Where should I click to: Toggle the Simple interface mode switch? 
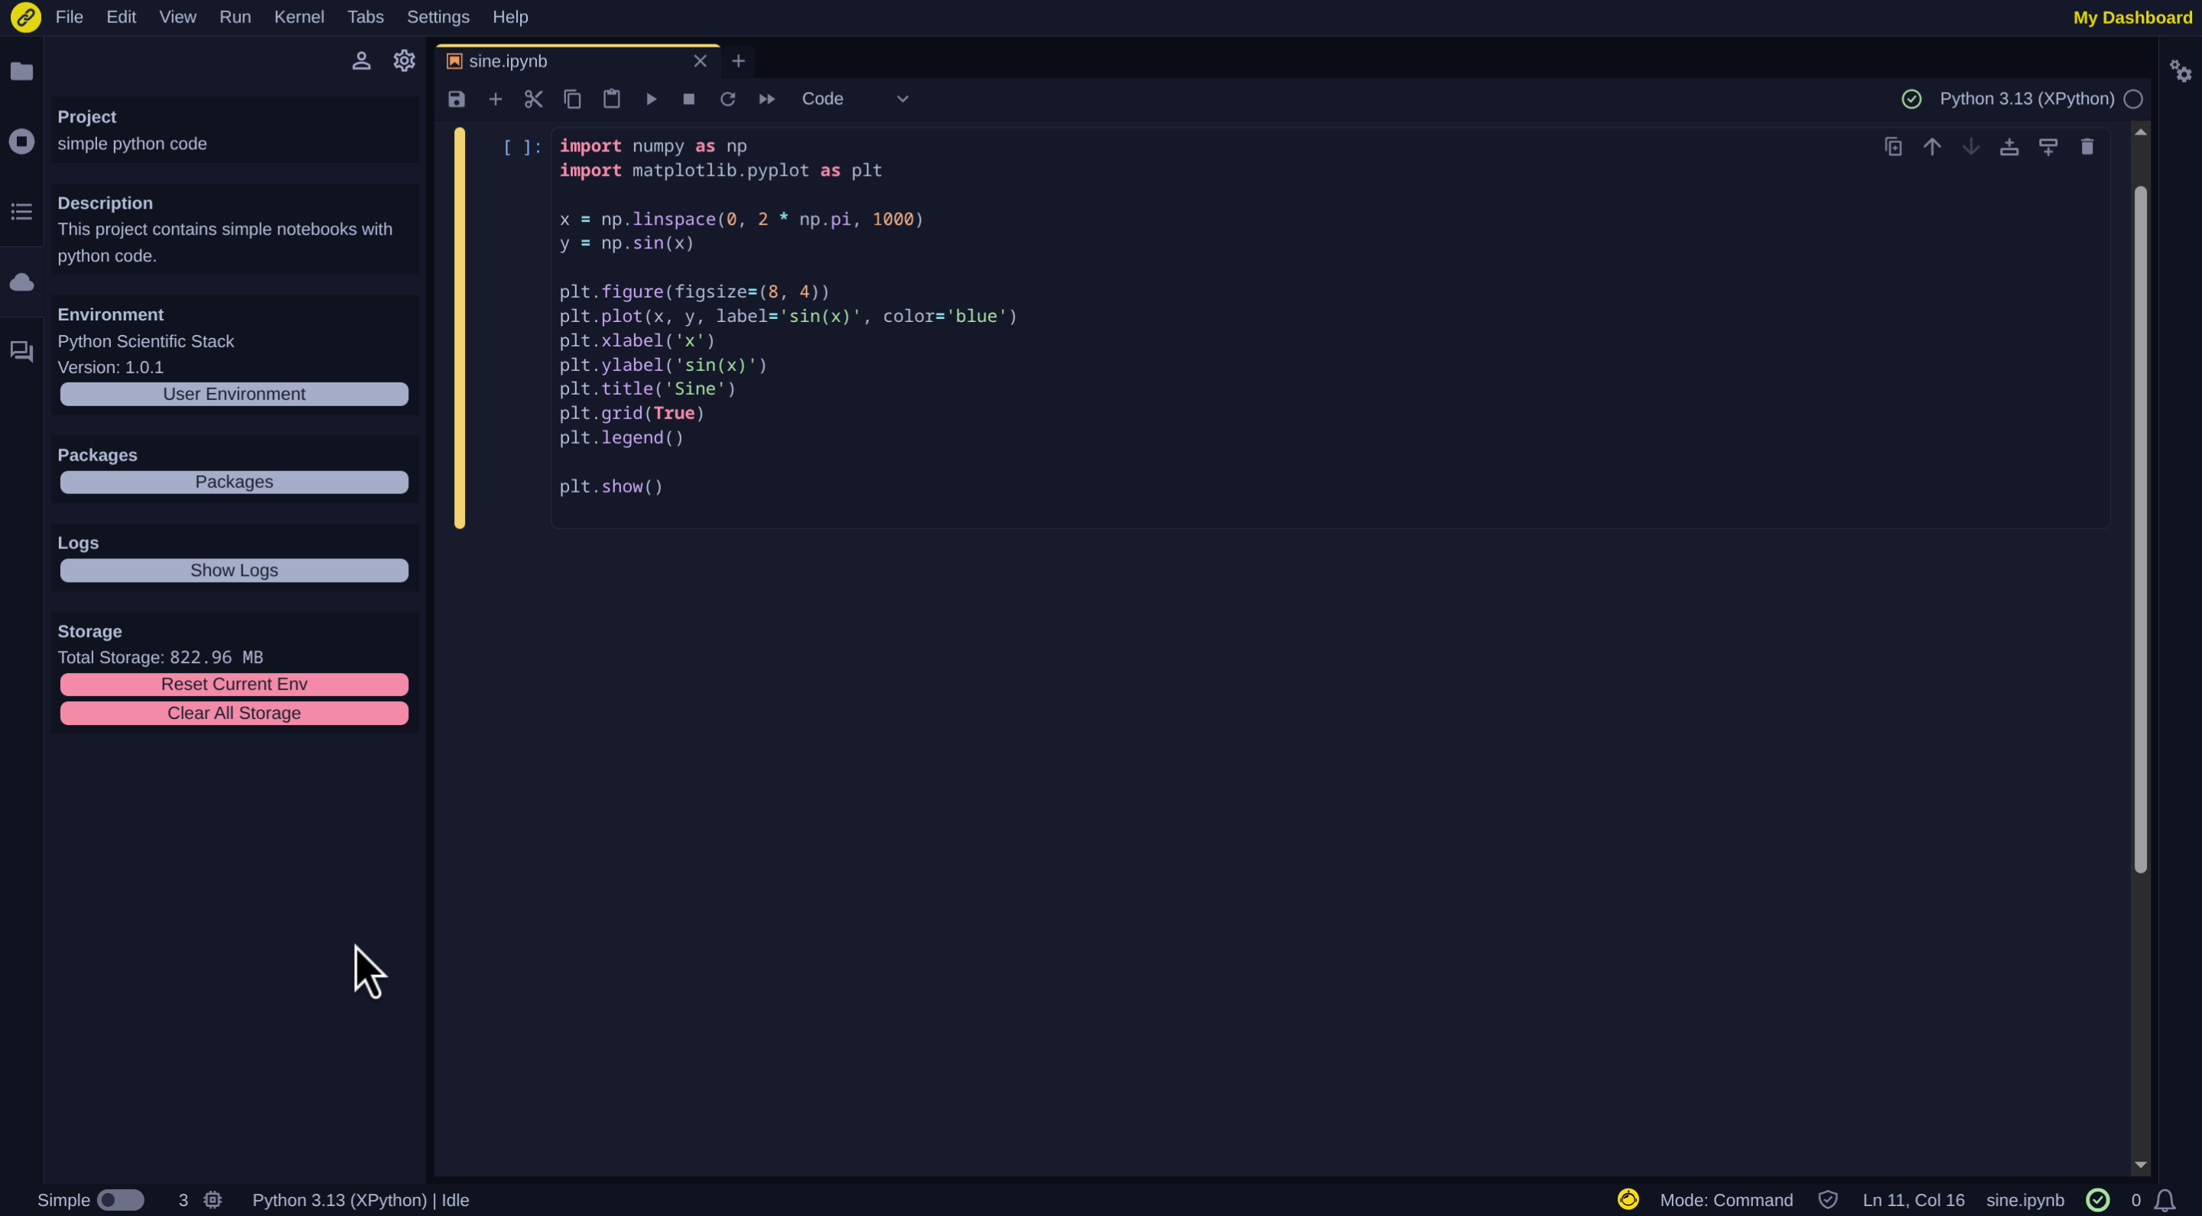(x=121, y=1200)
